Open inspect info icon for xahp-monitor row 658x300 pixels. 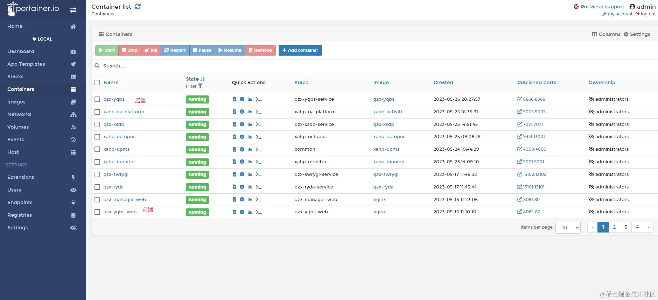tap(242, 162)
